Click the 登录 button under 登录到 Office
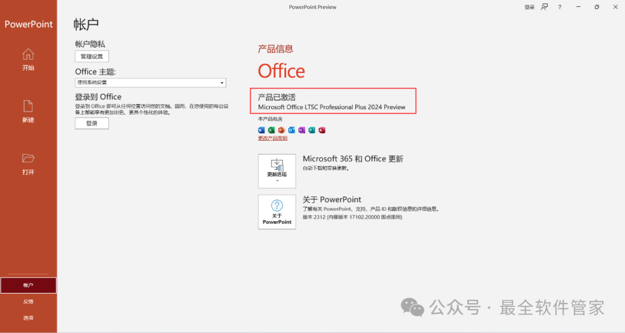Screen dimensions: 625x333 click(x=91, y=123)
